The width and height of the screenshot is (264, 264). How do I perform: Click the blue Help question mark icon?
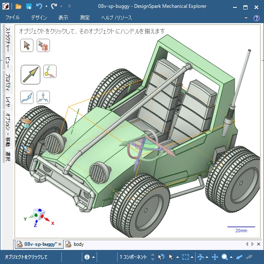[x=257, y=18]
